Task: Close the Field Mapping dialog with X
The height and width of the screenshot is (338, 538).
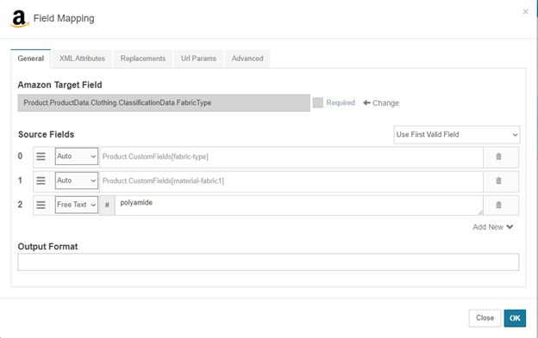Action: (x=525, y=12)
